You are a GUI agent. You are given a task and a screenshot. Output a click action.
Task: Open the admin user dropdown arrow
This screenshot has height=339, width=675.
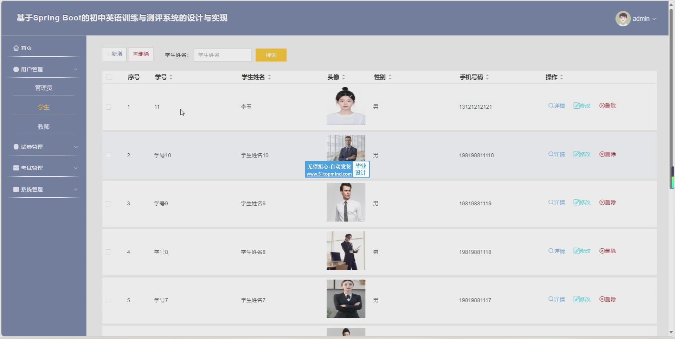(x=654, y=19)
